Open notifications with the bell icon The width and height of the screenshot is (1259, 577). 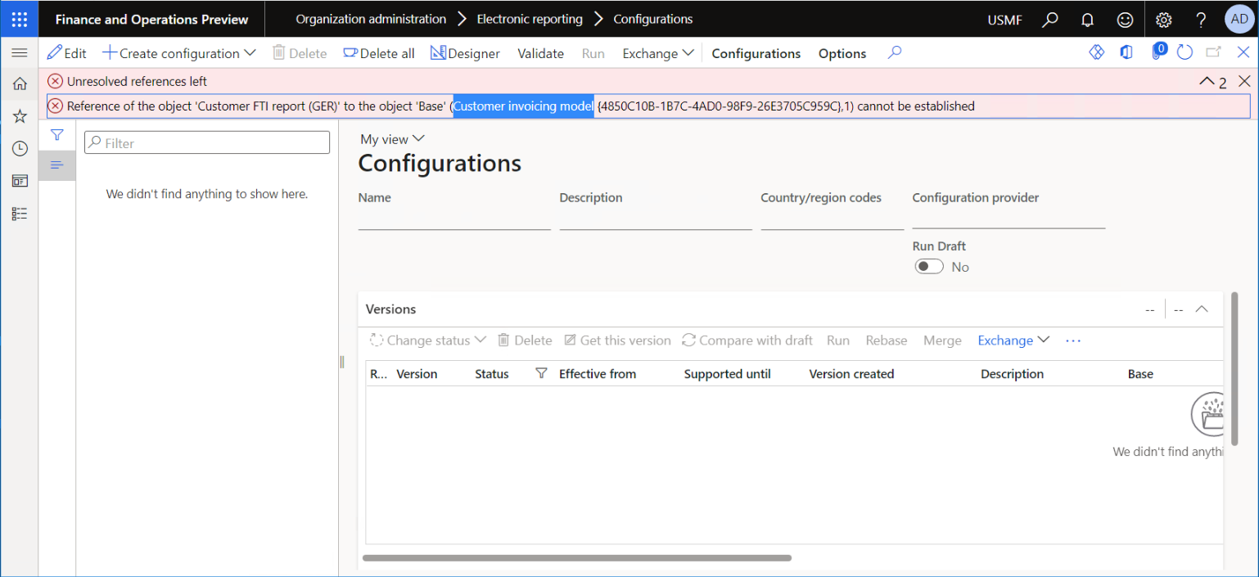1088,19
